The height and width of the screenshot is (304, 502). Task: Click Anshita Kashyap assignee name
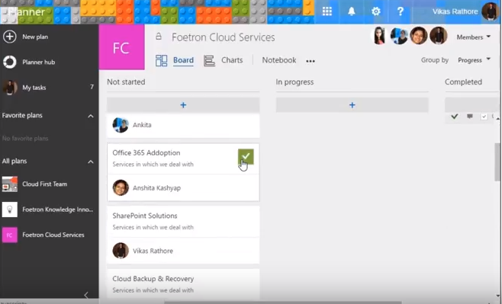(x=157, y=188)
